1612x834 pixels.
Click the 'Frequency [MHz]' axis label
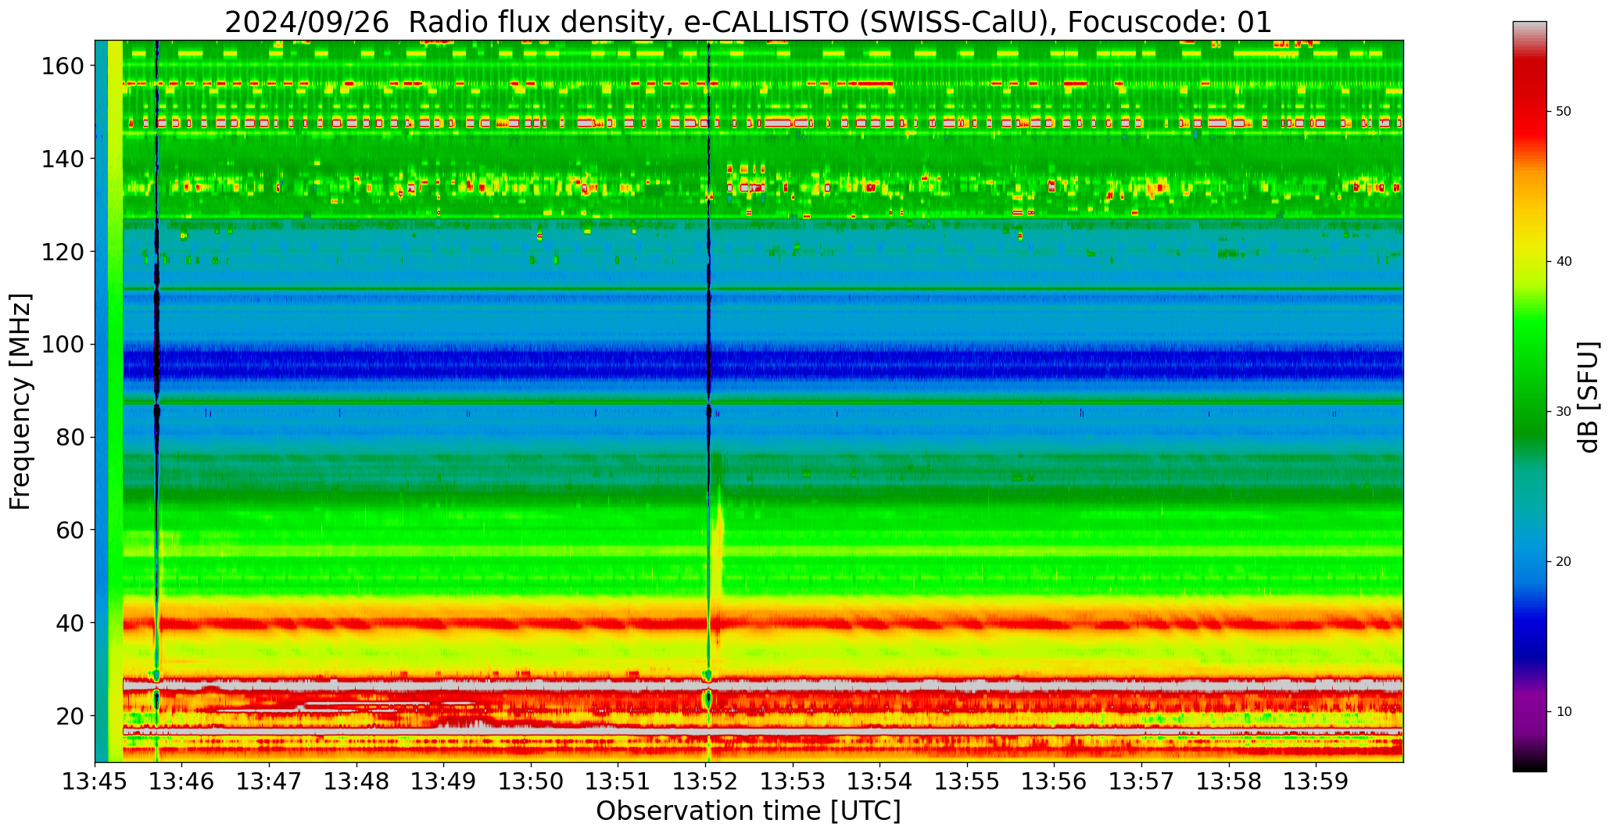point(21,401)
